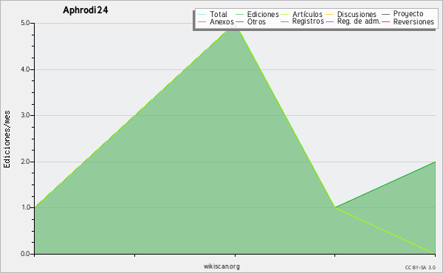Viewport: 443px width, 273px height.
Task: Click the CC BY-SA 3.0 license text
Action: 420,268
